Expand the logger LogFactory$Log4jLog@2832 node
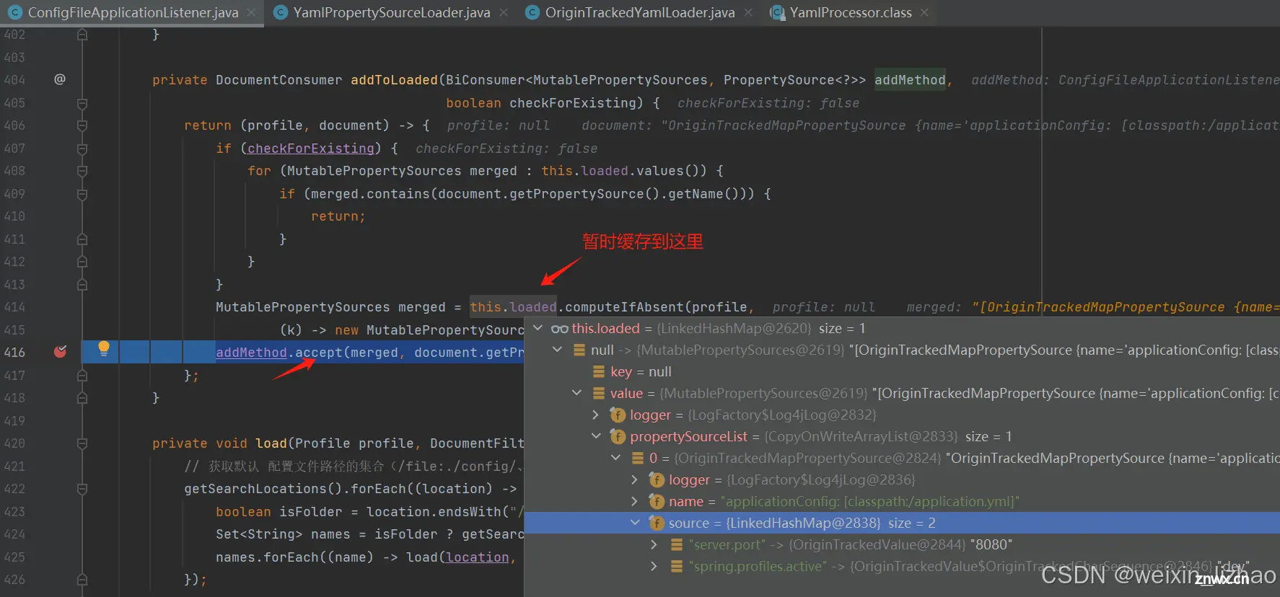The width and height of the screenshot is (1280, 597). coord(595,415)
